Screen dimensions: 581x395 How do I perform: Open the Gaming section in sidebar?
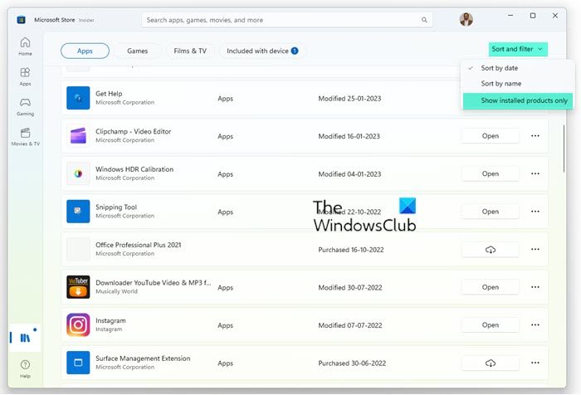[25, 106]
